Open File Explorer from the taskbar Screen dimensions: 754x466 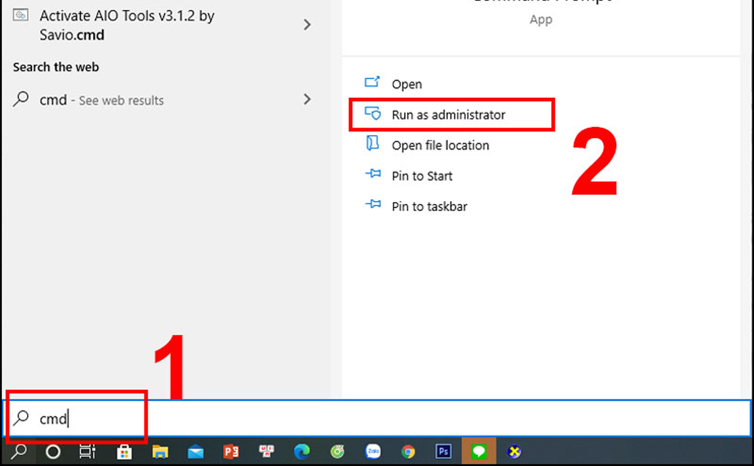point(160,452)
